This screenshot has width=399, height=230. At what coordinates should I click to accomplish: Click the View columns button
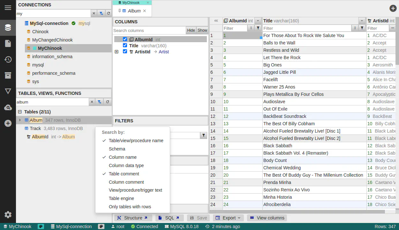coord(267,218)
